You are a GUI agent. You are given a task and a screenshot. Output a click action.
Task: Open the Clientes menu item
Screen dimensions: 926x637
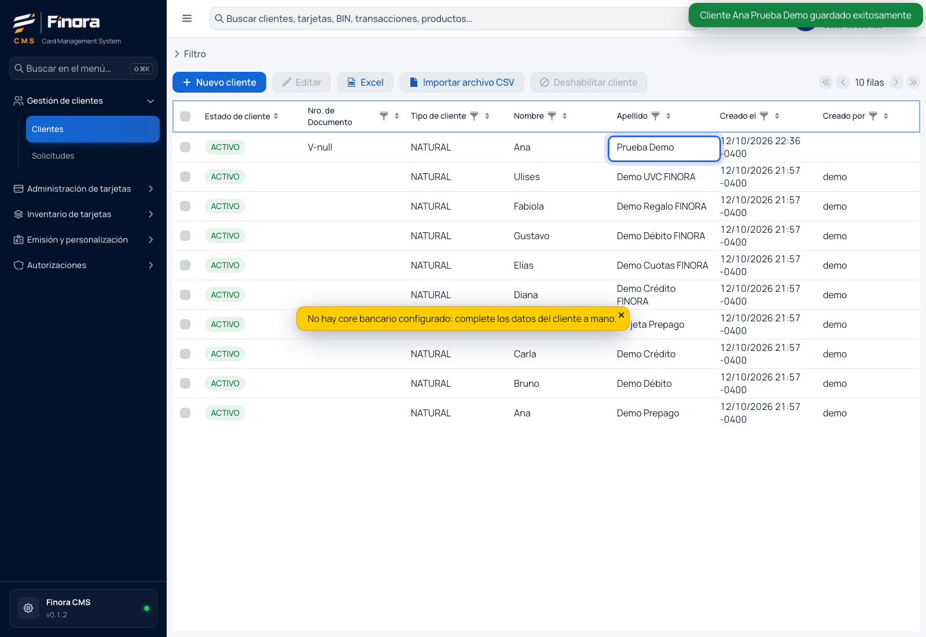[x=93, y=129]
